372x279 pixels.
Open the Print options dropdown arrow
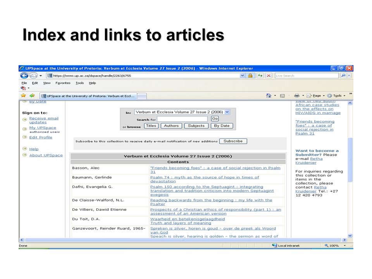(303, 96)
